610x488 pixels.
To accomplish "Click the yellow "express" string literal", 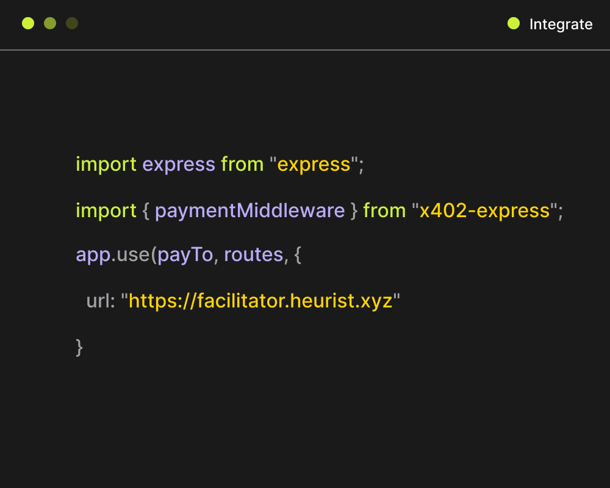I will coord(314,165).
